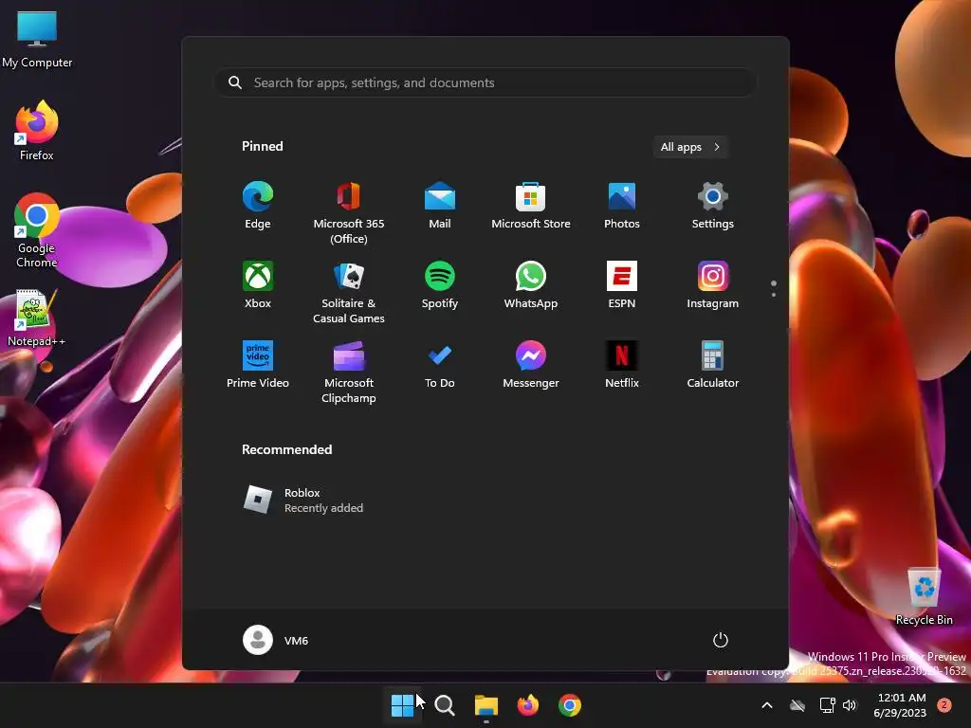The image size is (971, 728).
Task: Go to next page of pinned apps
Action: [x=774, y=295]
